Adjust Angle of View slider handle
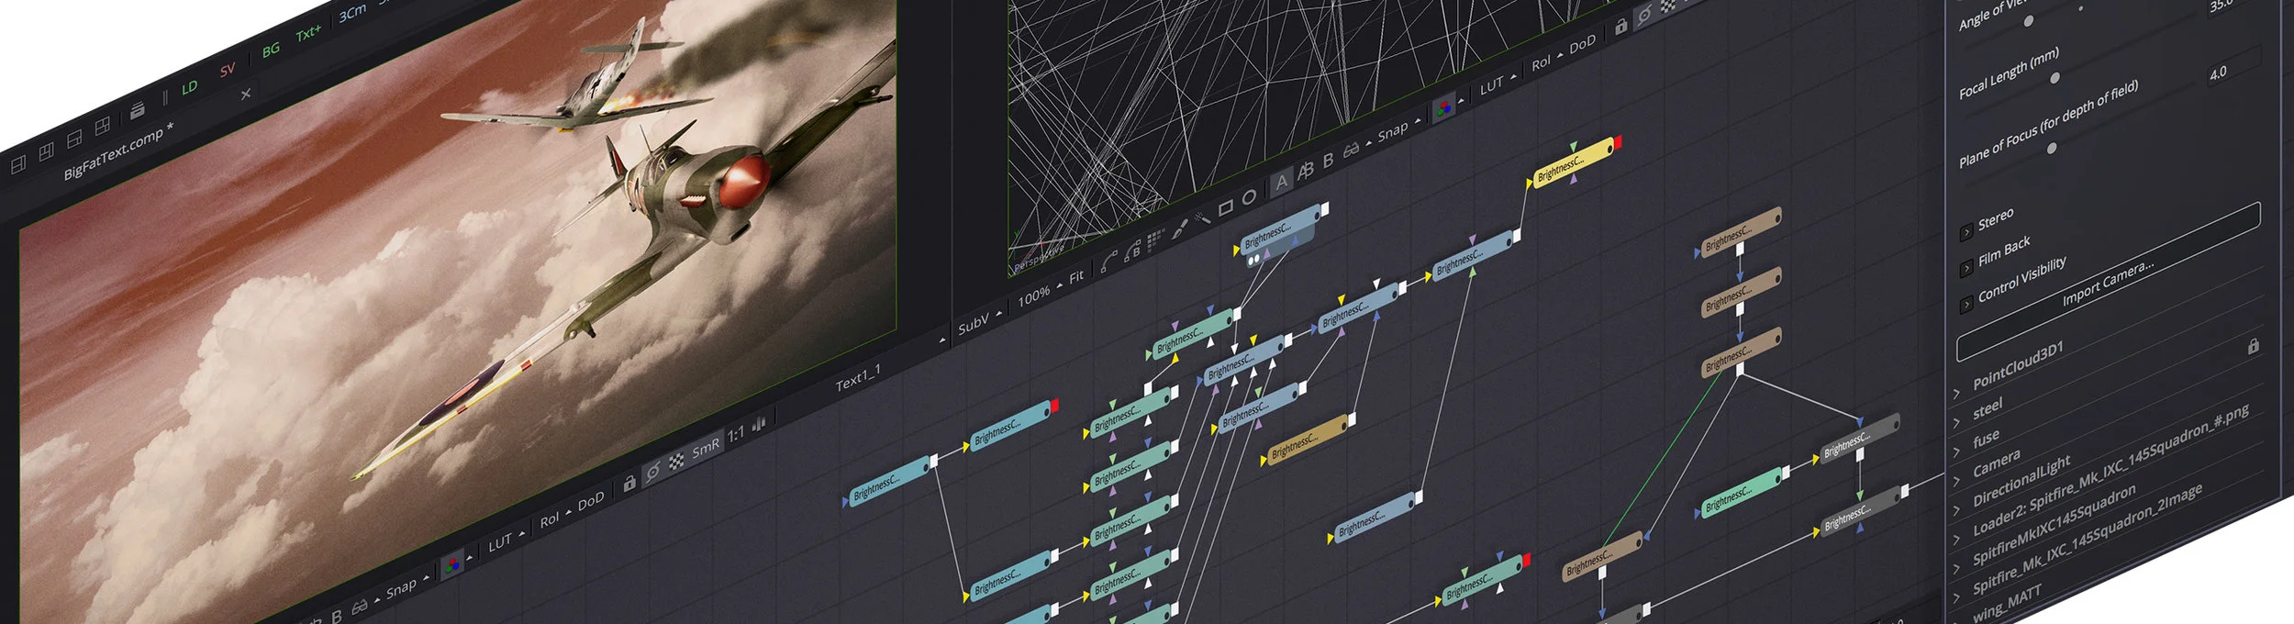2294x624 pixels. point(2029,21)
